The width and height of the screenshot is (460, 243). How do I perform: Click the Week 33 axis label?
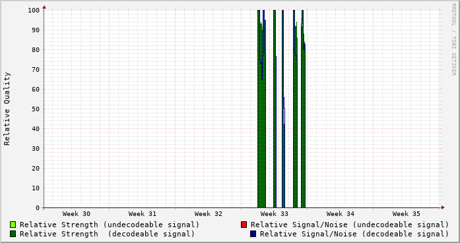[275, 214]
